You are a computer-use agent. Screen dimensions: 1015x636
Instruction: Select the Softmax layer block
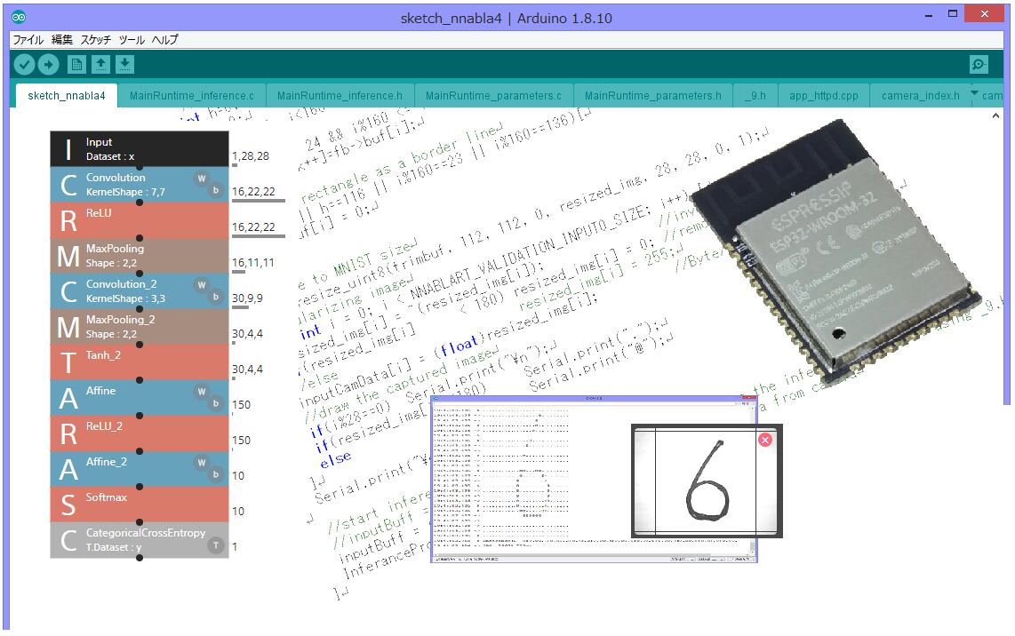tap(140, 505)
